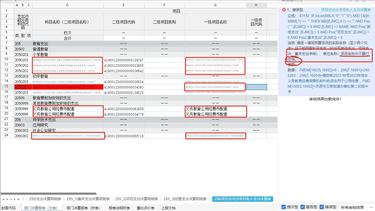
Task: Click the horizontal scrollbar under the spreadsheet
Action: pos(49,194)
